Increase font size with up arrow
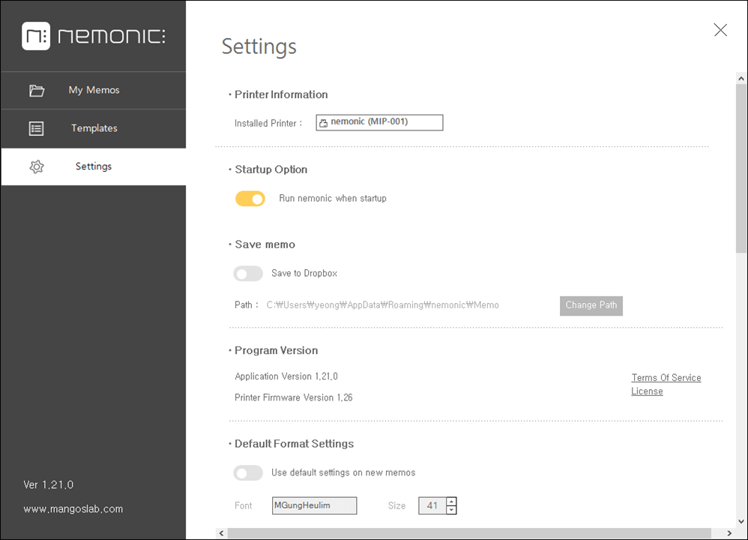Viewport: 748px width, 540px height. tap(451, 501)
